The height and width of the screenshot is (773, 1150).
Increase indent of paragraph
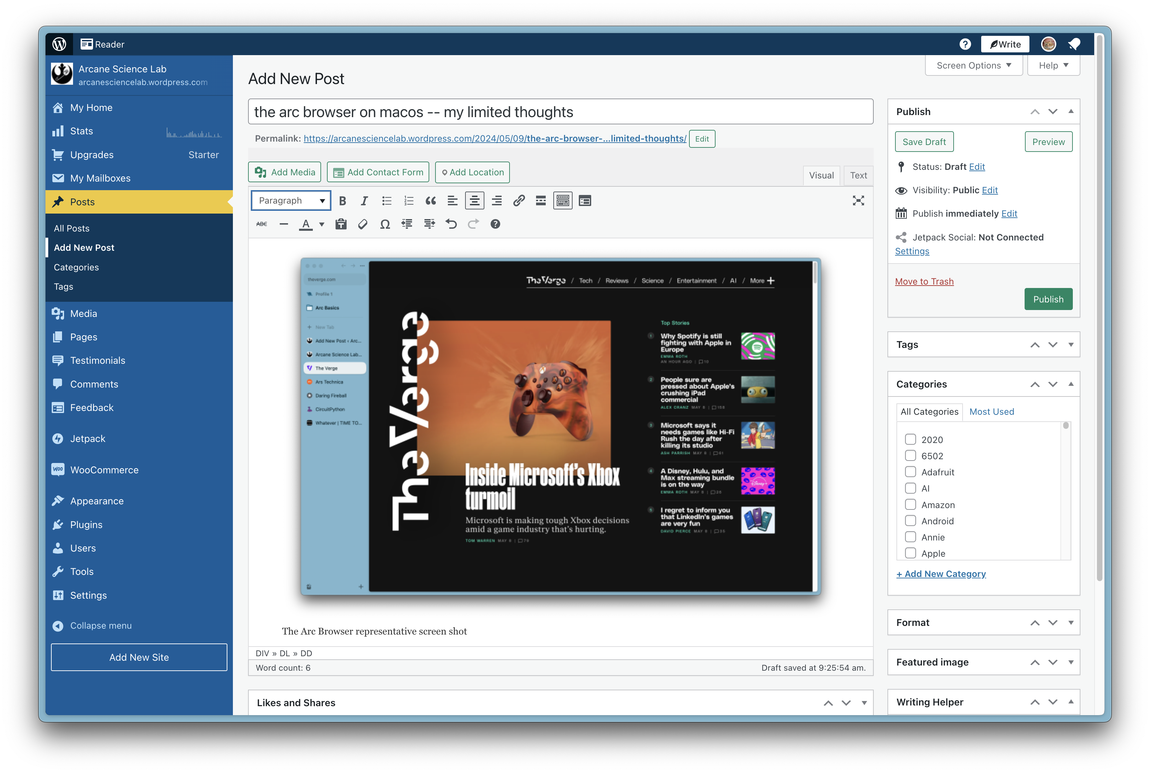click(429, 224)
